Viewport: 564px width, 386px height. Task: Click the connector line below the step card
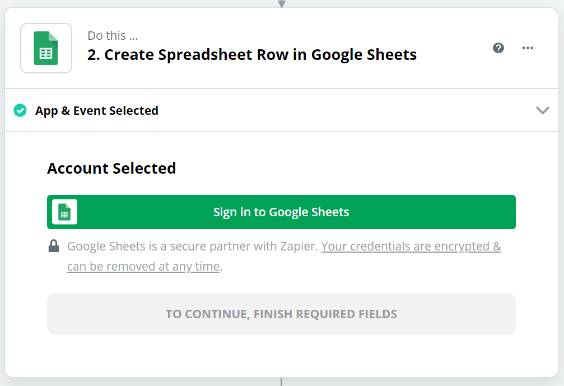(281, 382)
